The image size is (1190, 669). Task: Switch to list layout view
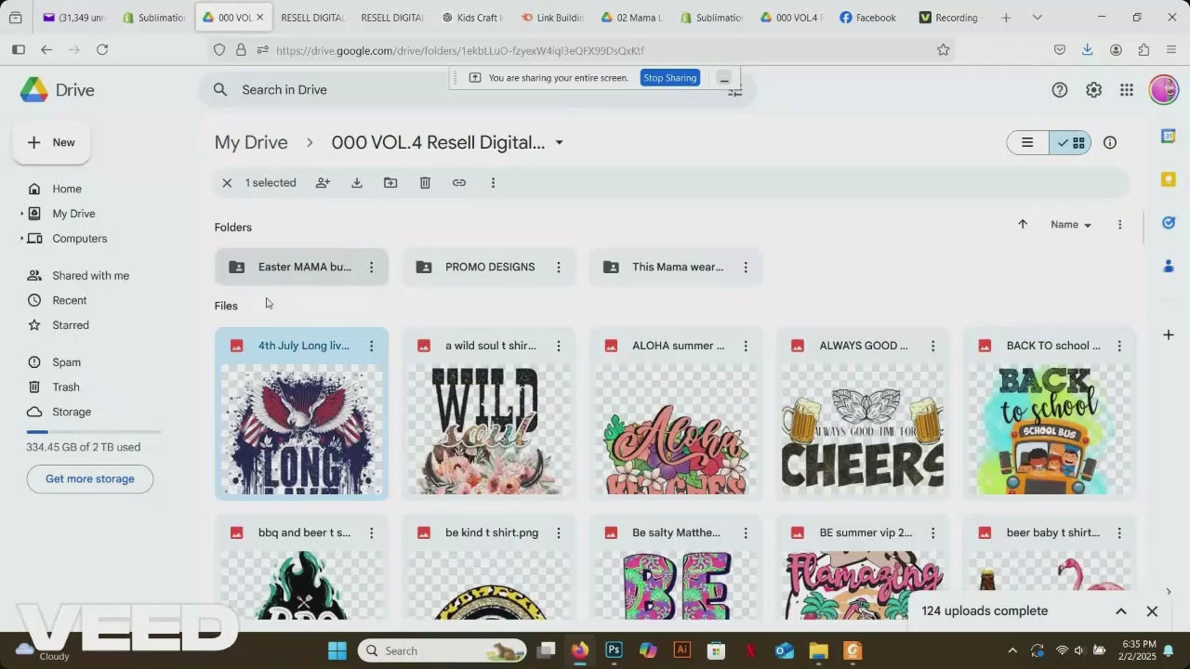click(1028, 143)
